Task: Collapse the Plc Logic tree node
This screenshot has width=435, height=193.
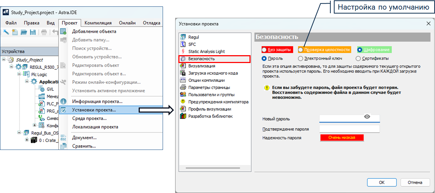Action: pos(19,74)
